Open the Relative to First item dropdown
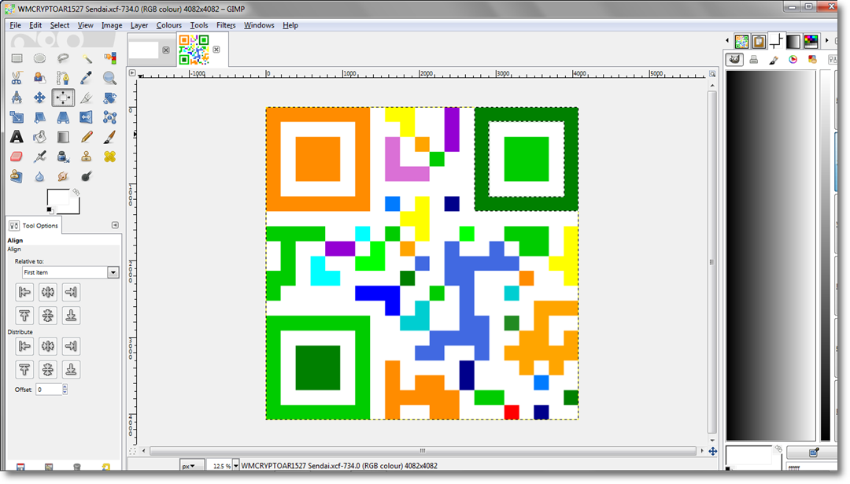 [70, 272]
